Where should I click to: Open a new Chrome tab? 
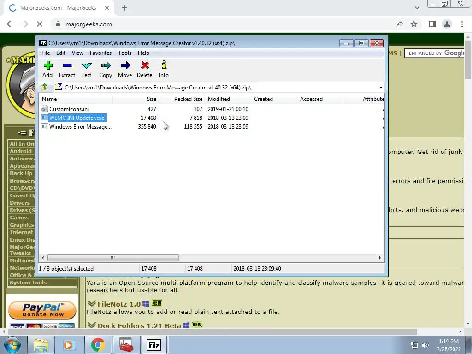pos(124,8)
